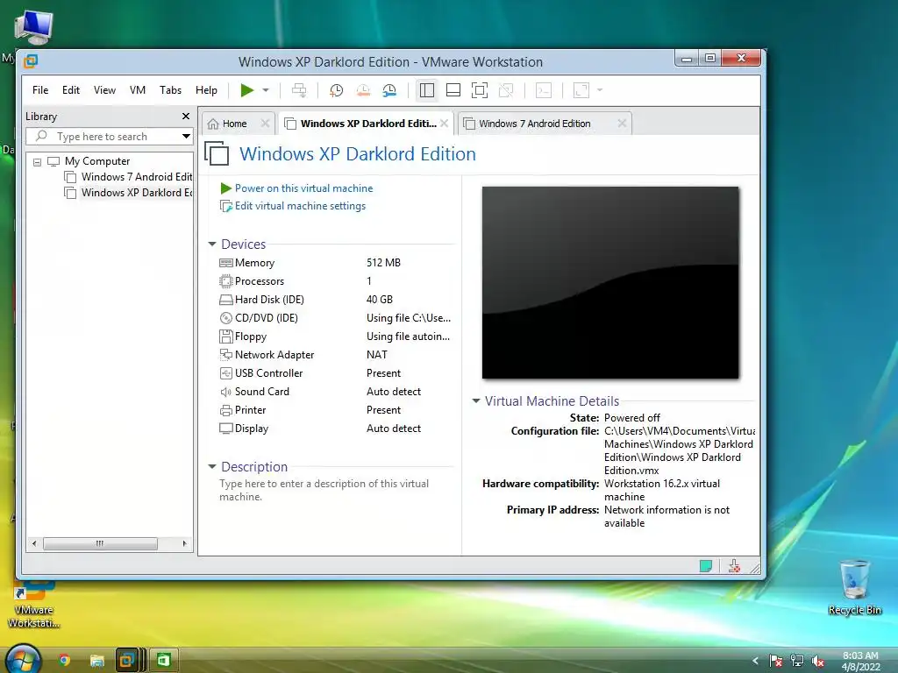Open the Recycle Bin desktop icon
Viewport: 898px width, 673px height.
pos(854,587)
